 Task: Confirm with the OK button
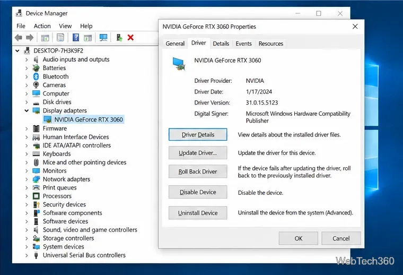pyautogui.click(x=299, y=238)
